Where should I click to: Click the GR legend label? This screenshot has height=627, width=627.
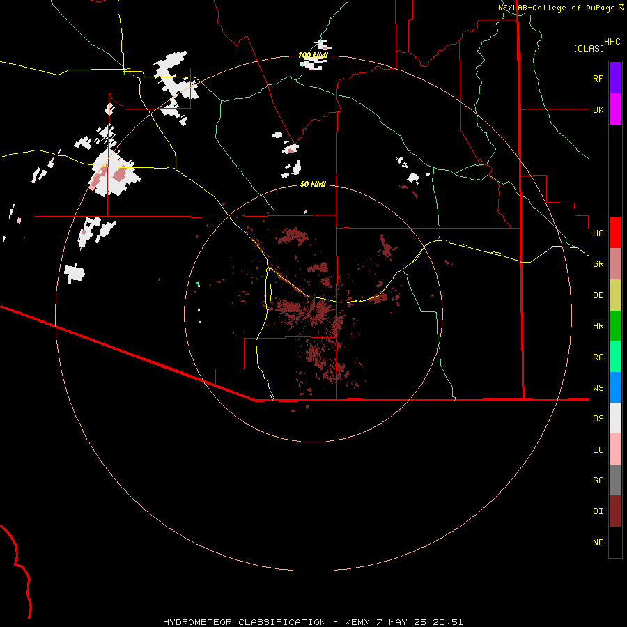(x=598, y=264)
